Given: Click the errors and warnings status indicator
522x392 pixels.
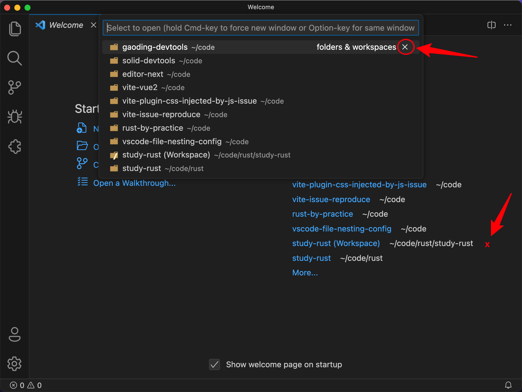Looking at the screenshot, I should click(x=25, y=385).
